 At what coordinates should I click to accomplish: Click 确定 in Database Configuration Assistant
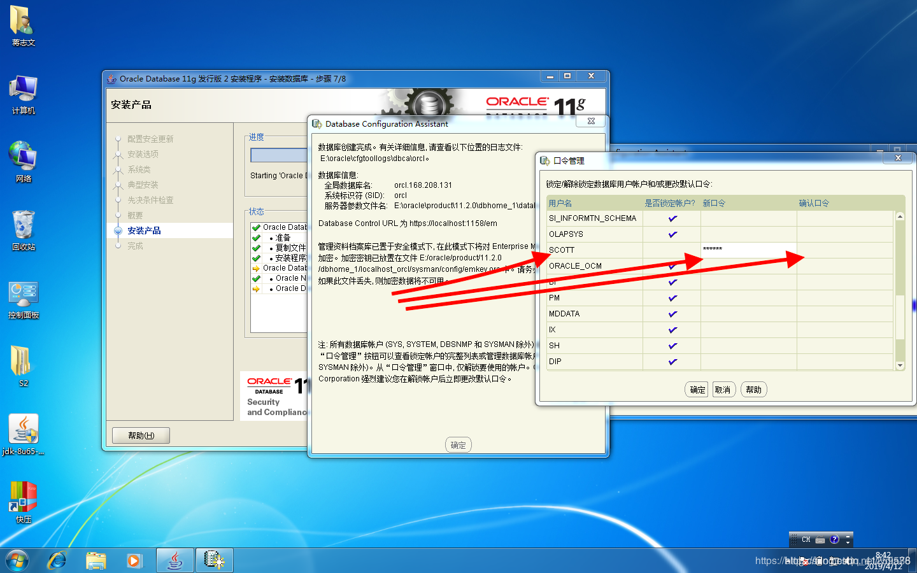458,445
